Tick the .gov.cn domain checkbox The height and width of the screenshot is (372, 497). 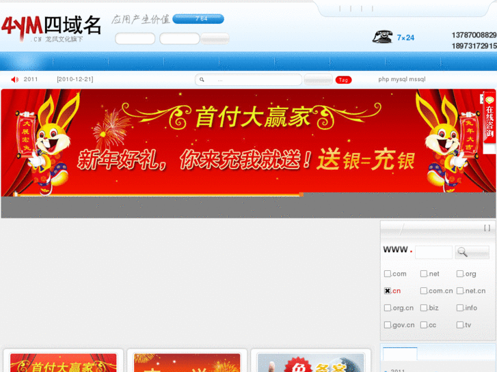(x=388, y=325)
